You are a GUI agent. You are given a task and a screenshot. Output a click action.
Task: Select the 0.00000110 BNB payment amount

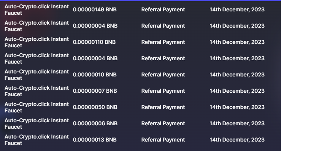click(94, 42)
